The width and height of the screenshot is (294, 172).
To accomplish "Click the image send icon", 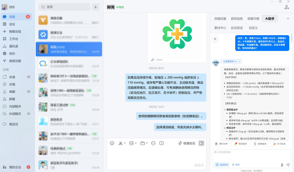I will click(131, 143).
